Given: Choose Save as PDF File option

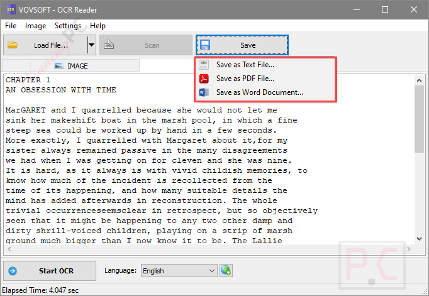Looking at the screenshot, I should coord(265,79).
